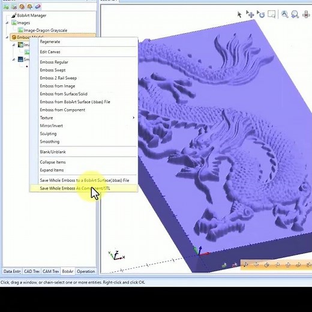Collapse the smoothing feature child node
The width and height of the screenshot is (312, 312).
click(14, 59)
